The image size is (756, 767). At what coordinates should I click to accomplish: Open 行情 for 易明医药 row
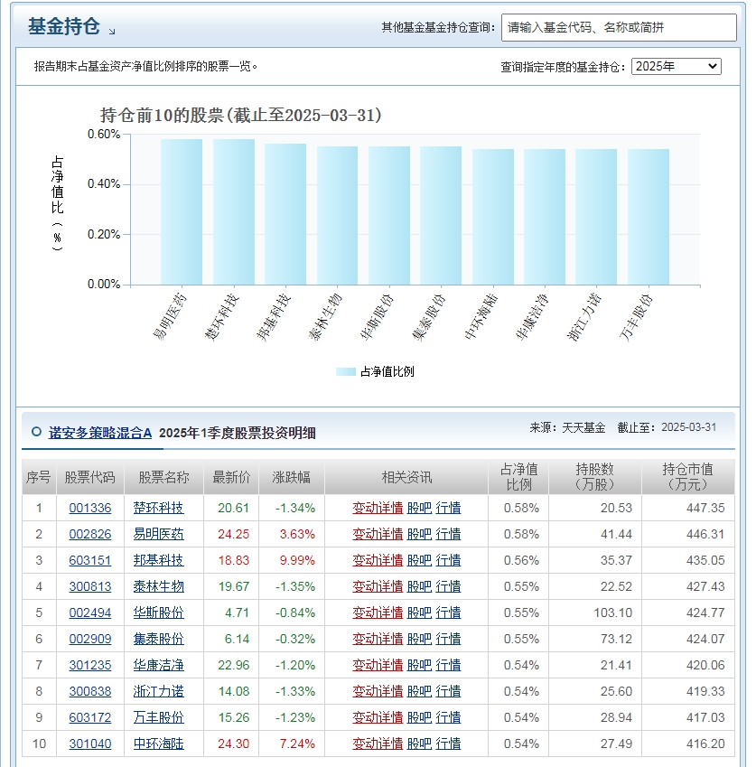coord(448,534)
